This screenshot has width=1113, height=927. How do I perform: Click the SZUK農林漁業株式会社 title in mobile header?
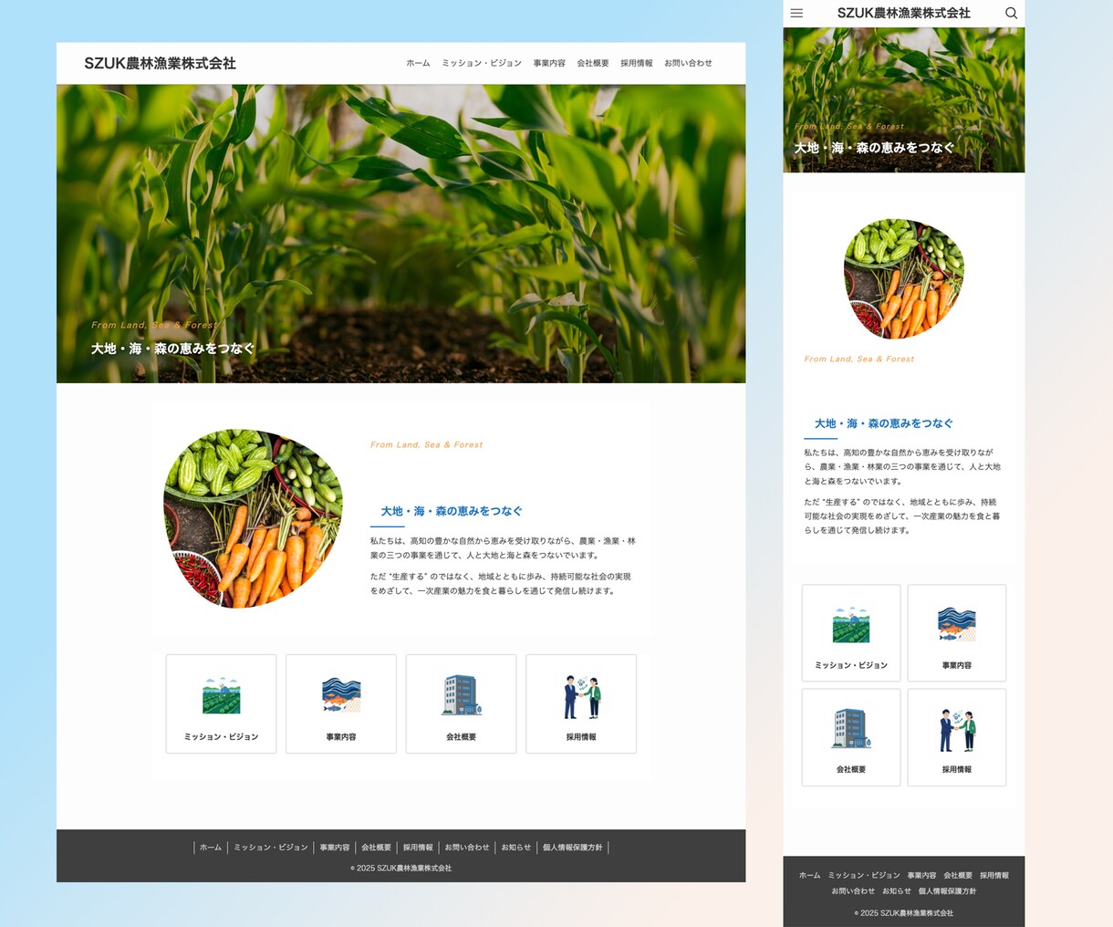click(x=904, y=13)
